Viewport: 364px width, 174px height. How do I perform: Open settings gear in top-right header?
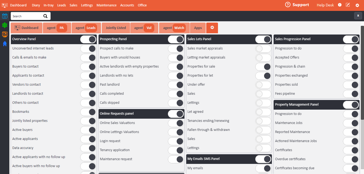coord(357,5)
